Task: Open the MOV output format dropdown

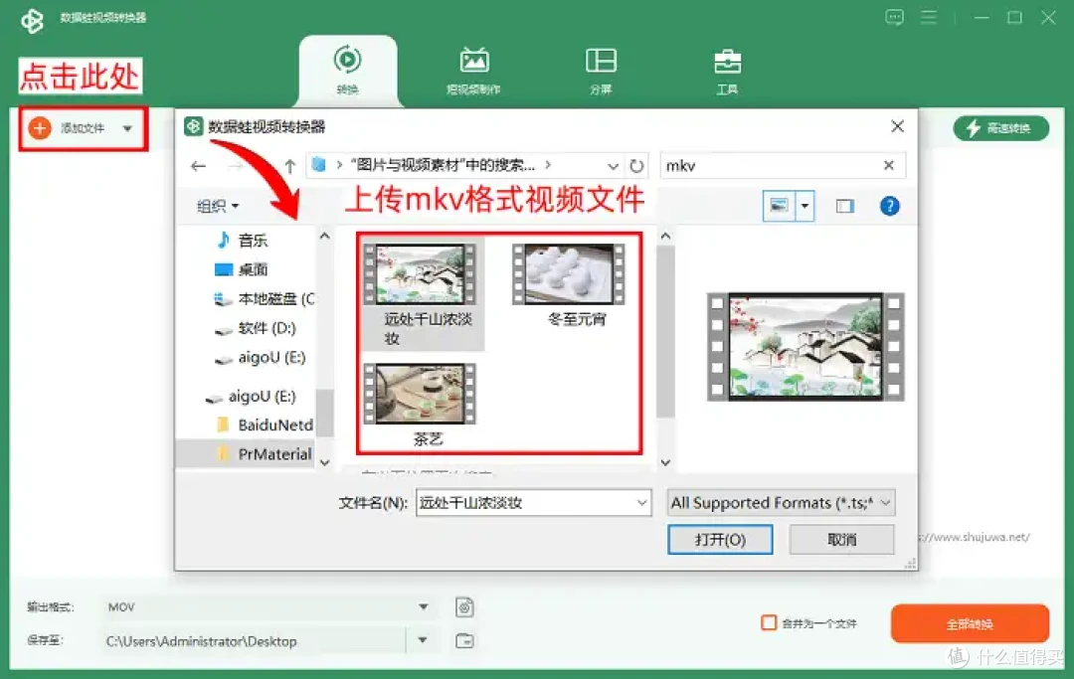Action: (423, 607)
